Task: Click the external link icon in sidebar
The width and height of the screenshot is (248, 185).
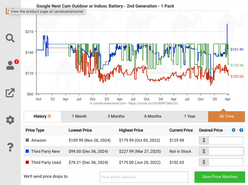Action: click(10, 93)
